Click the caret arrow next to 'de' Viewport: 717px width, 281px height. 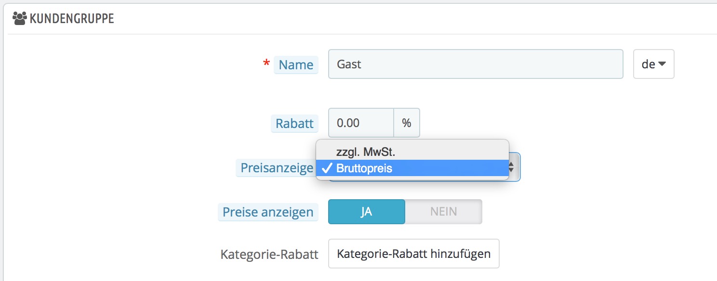click(x=662, y=64)
